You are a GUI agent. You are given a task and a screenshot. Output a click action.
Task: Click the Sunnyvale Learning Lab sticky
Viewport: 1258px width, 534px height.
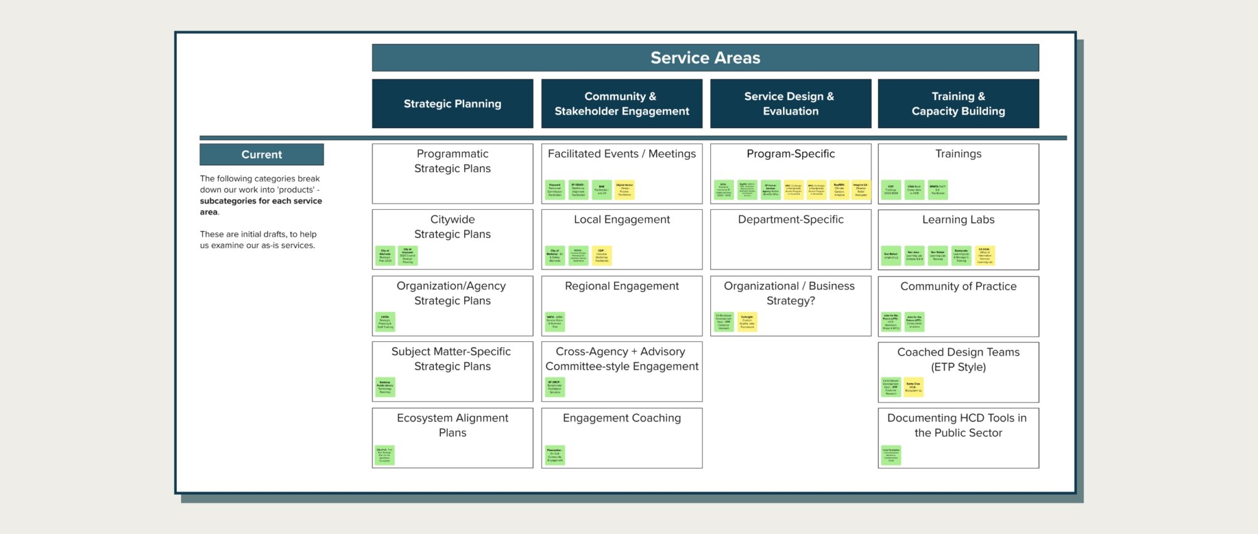pyautogui.click(x=961, y=256)
